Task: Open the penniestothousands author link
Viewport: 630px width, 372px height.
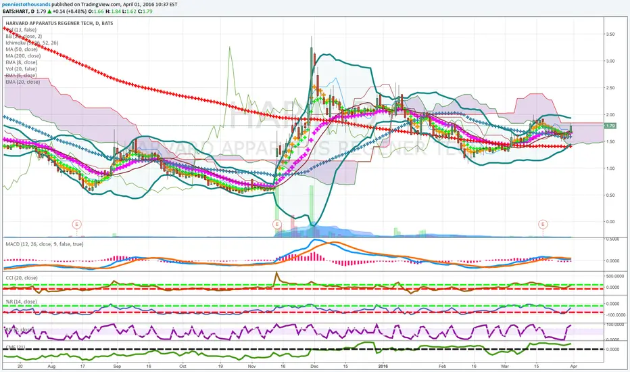Action: [26, 5]
